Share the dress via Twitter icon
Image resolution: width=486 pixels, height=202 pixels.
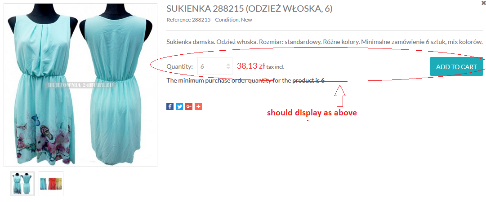(x=179, y=106)
